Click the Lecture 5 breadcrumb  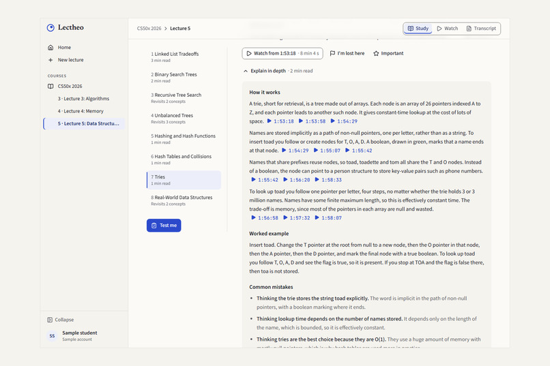click(x=180, y=29)
